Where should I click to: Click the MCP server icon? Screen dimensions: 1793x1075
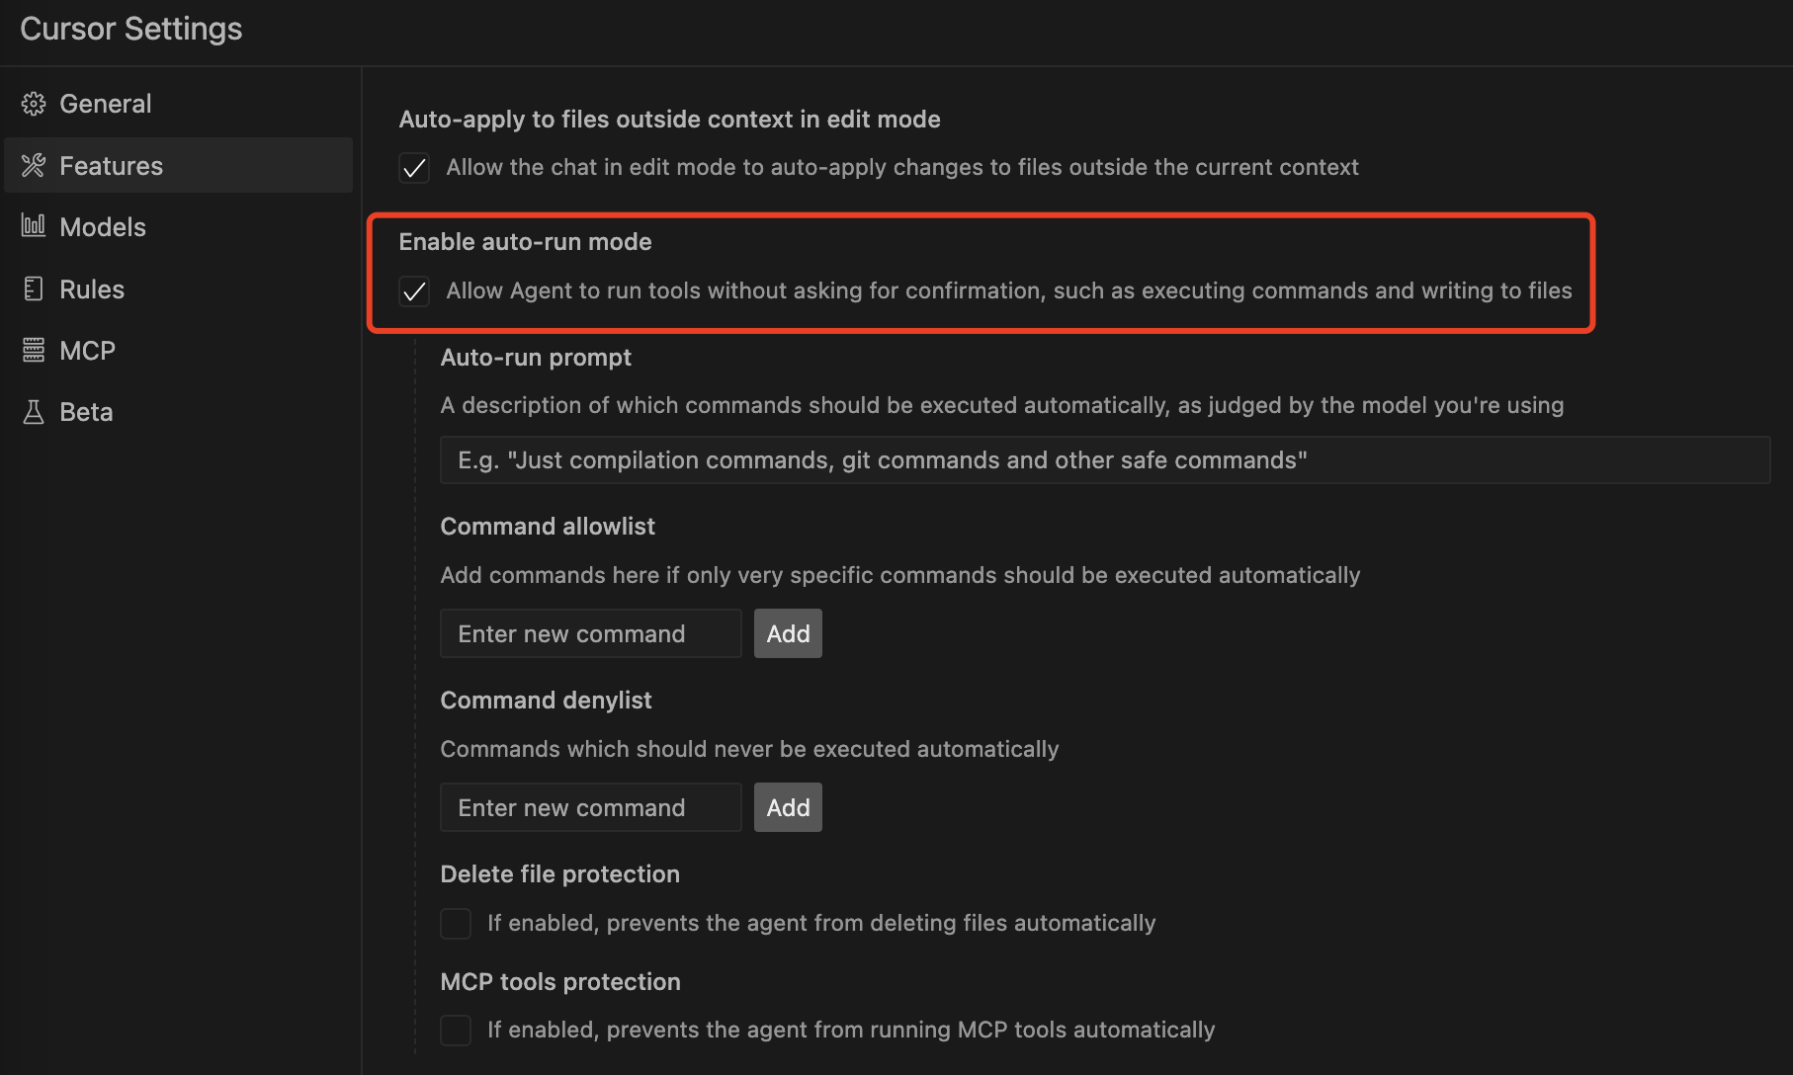point(34,350)
